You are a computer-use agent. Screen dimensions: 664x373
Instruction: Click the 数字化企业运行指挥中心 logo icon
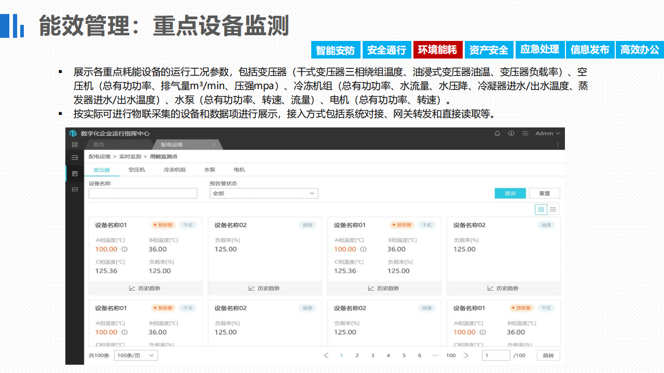[73, 133]
